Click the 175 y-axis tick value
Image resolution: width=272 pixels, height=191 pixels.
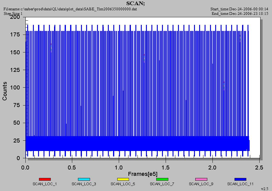pyautogui.click(x=15, y=35)
